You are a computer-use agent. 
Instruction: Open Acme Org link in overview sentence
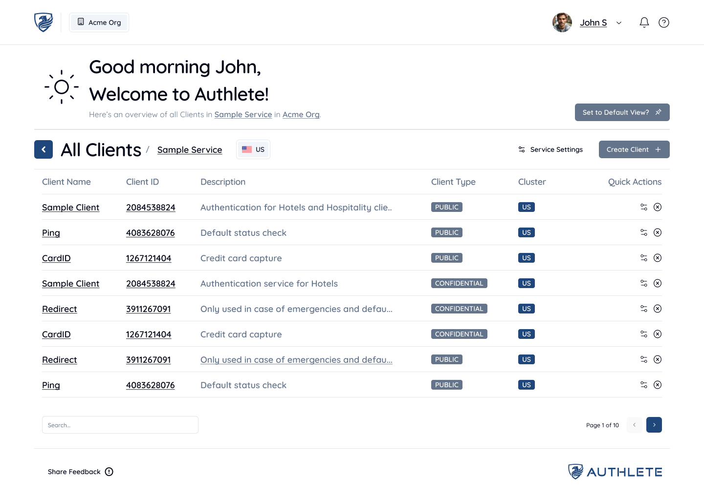click(301, 115)
